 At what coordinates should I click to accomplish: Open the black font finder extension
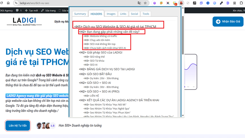pos(194,3)
